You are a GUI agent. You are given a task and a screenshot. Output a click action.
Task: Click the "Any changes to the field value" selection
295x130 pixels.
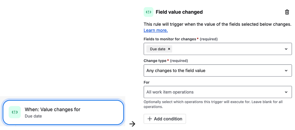[x=176, y=71]
